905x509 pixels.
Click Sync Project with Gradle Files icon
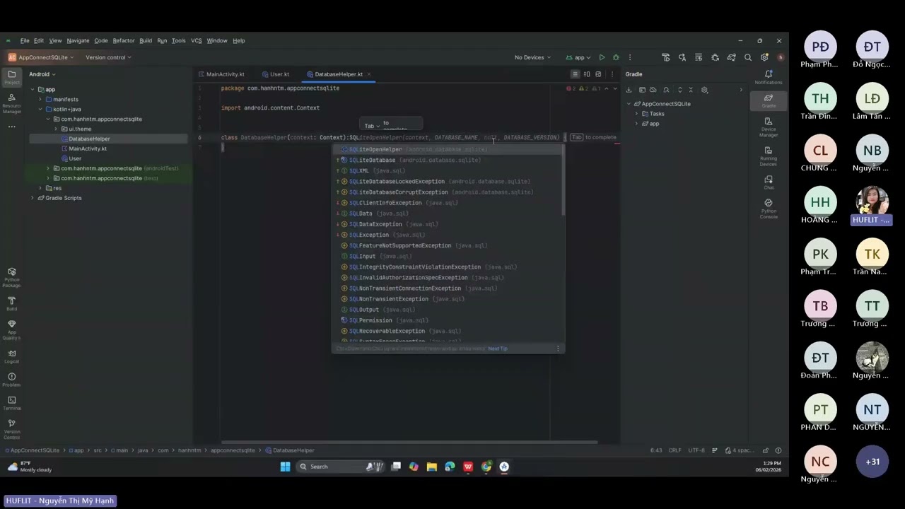pos(731,57)
